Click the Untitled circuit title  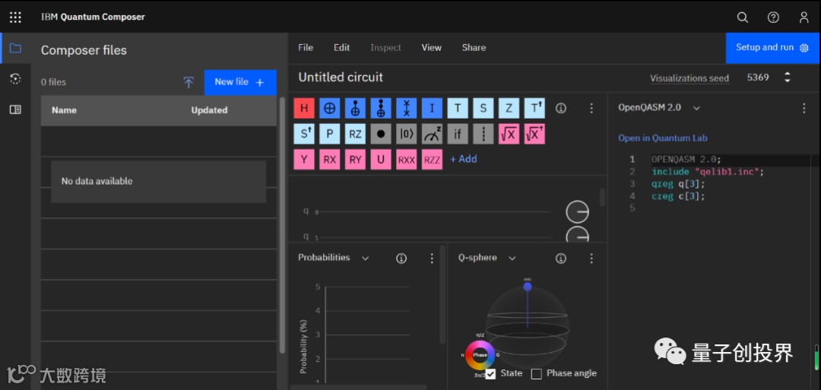pos(341,78)
